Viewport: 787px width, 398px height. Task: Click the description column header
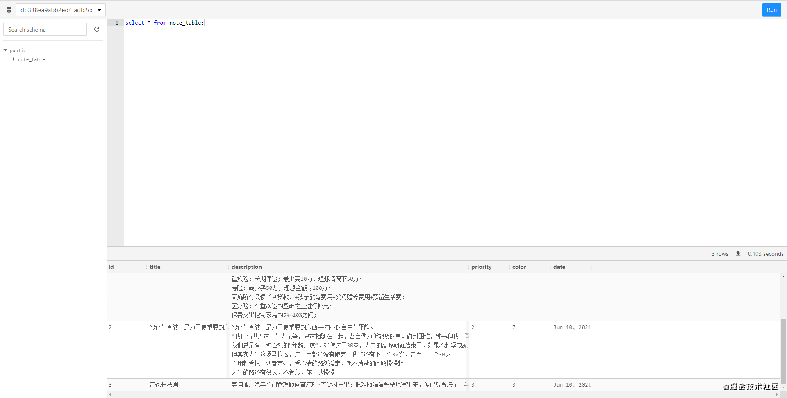click(348, 267)
